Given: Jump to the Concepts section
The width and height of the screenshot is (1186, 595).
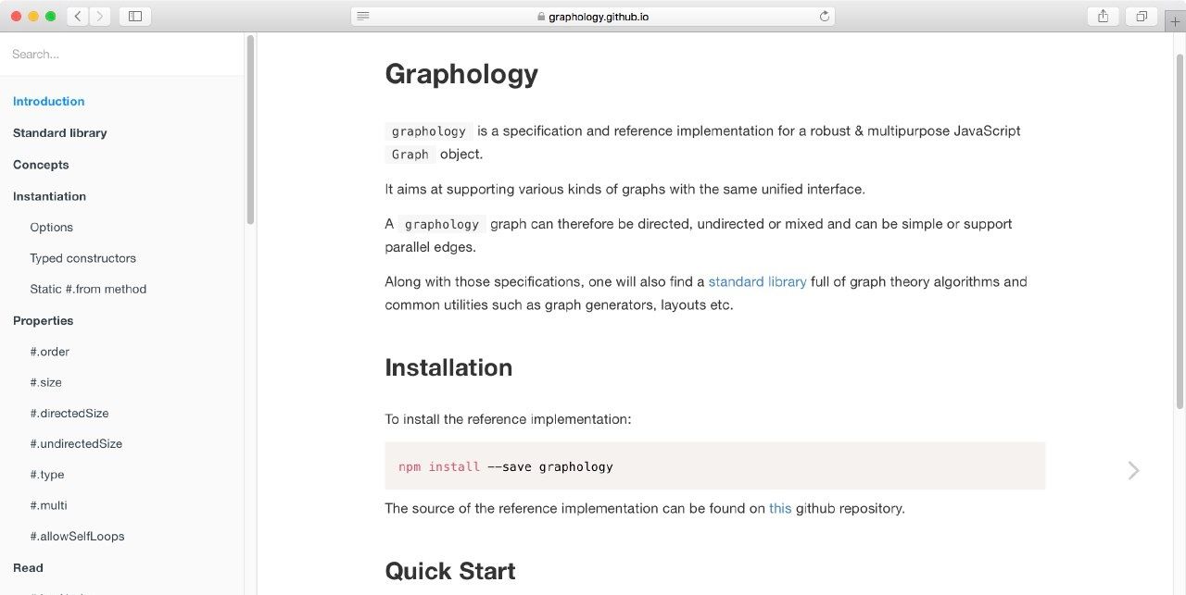Looking at the screenshot, I should 41,165.
